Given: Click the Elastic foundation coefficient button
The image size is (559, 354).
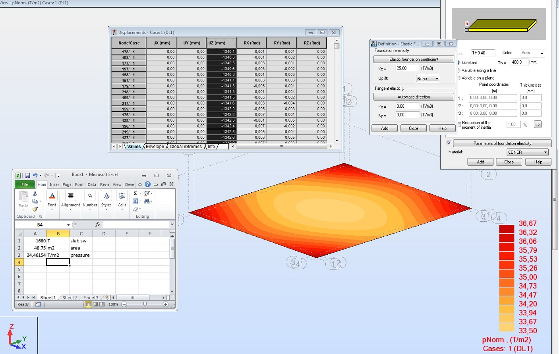Looking at the screenshot, I should point(414,59).
